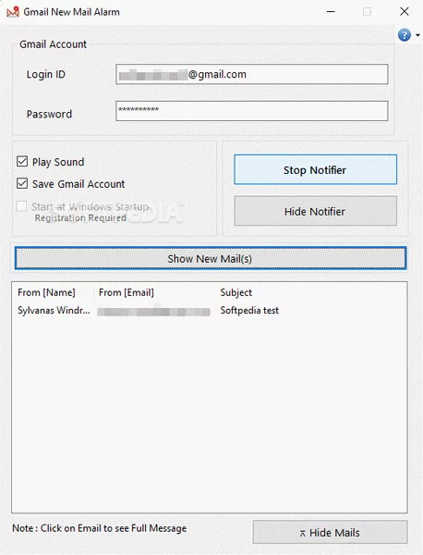Click the blurred sender email cell
423x555 pixels.
(153, 312)
